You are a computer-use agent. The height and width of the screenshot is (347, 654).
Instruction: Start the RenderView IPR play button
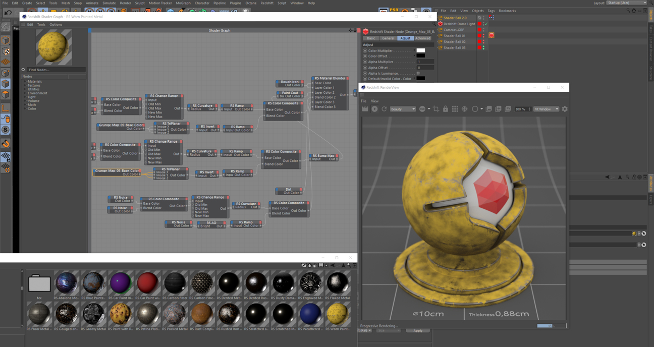point(374,109)
